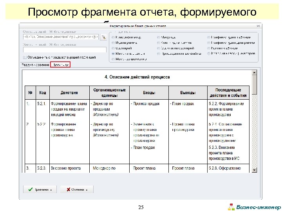This screenshot has width=282, height=211.
Task: Click the 'Организационные единицы' column header
Action: point(109,93)
